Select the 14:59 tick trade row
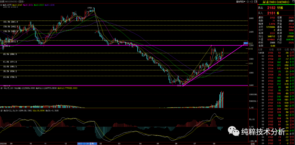Viewport: 295px width, 145px height. (x=276, y=53)
